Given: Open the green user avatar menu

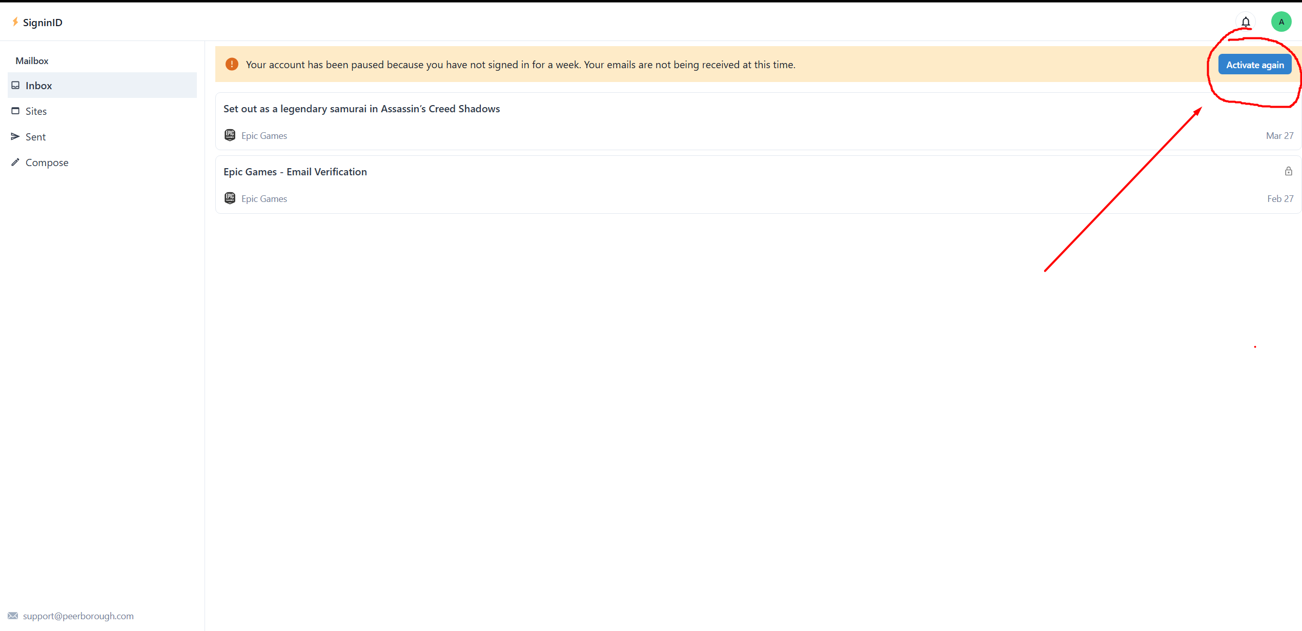Looking at the screenshot, I should (x=1281, y=22).
